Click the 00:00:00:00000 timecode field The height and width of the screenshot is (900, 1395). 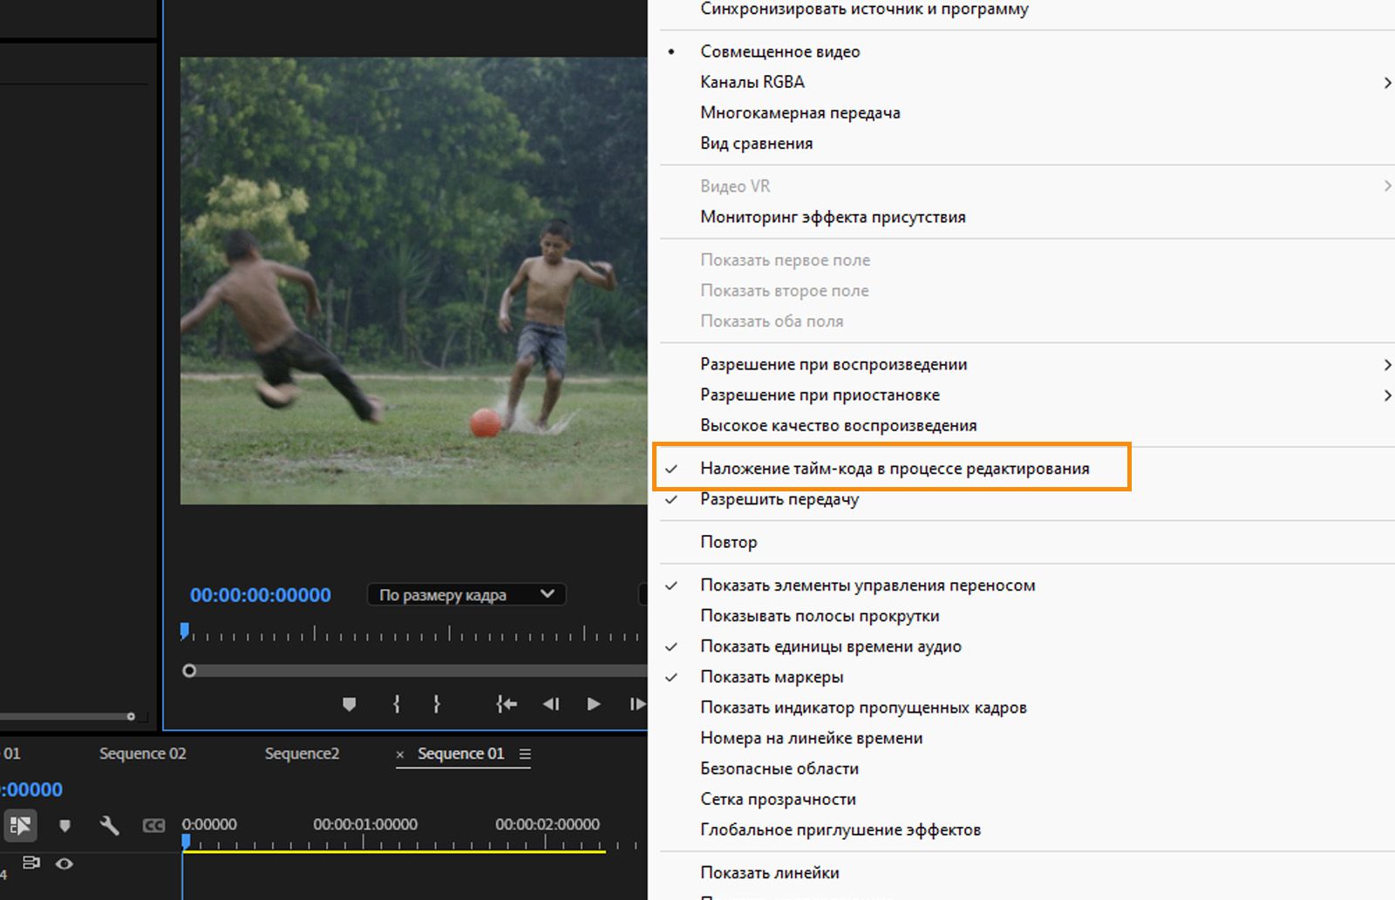click(261, 595)
